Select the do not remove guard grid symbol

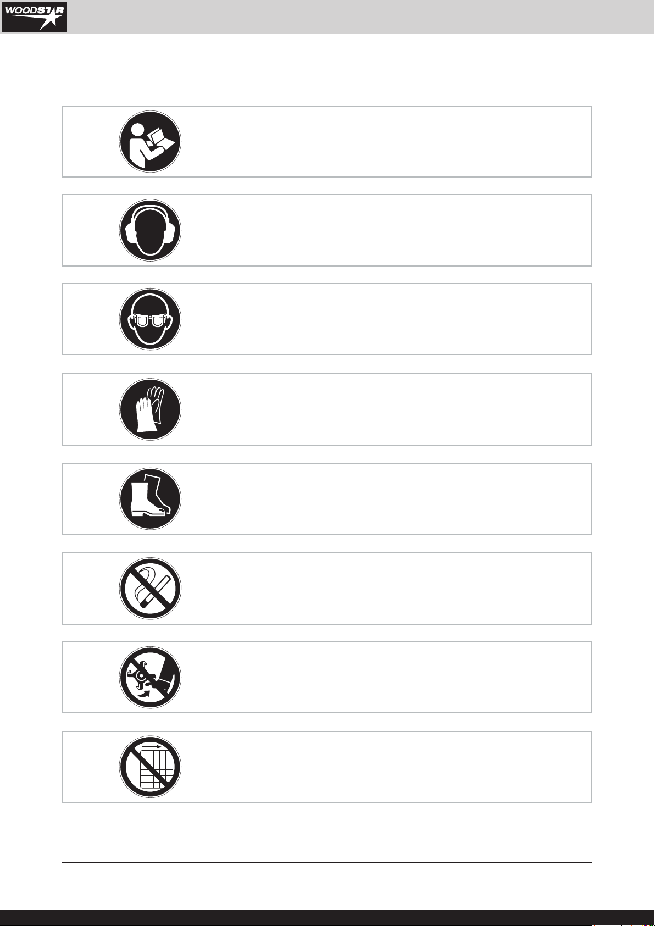tap(150, 767)
